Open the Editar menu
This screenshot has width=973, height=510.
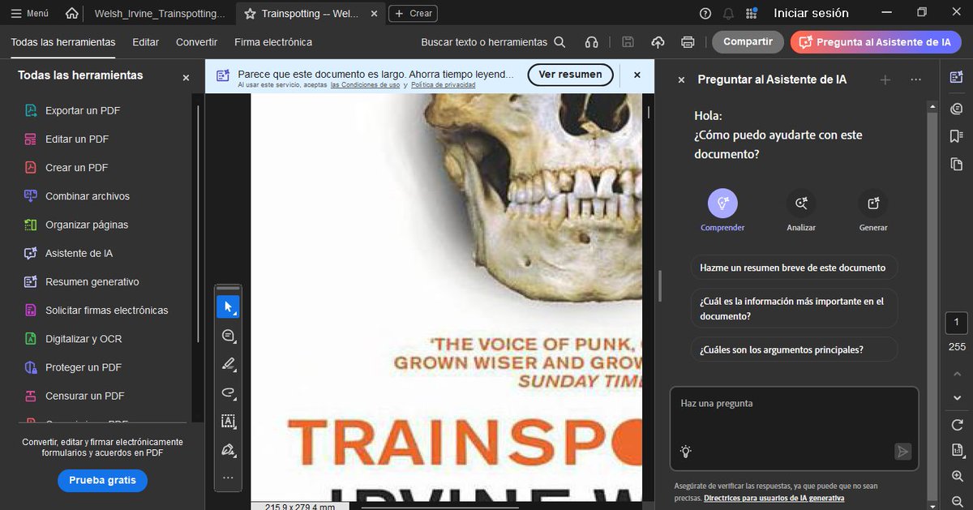click(146, 42)
